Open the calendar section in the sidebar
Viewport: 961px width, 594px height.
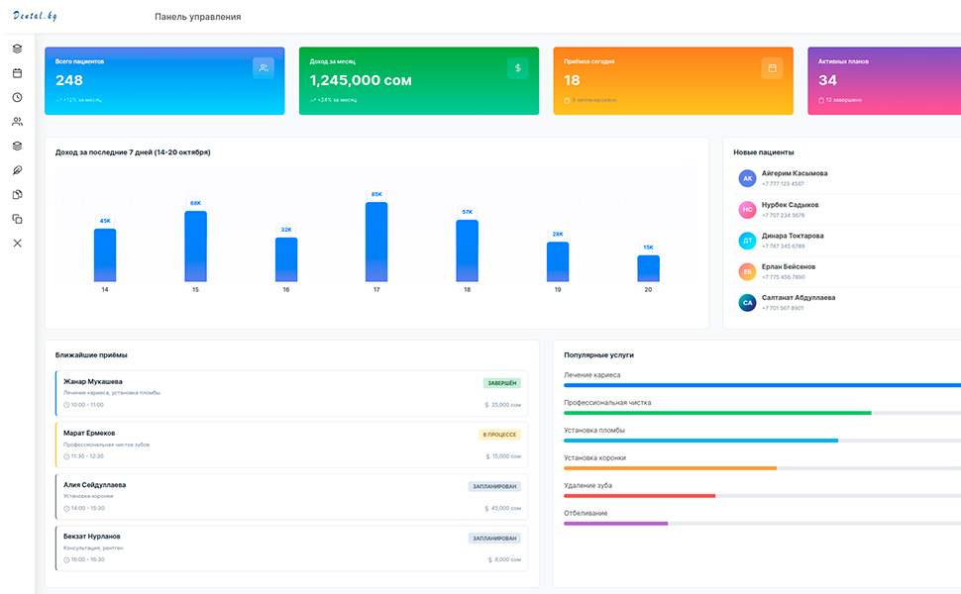(17, 73)
